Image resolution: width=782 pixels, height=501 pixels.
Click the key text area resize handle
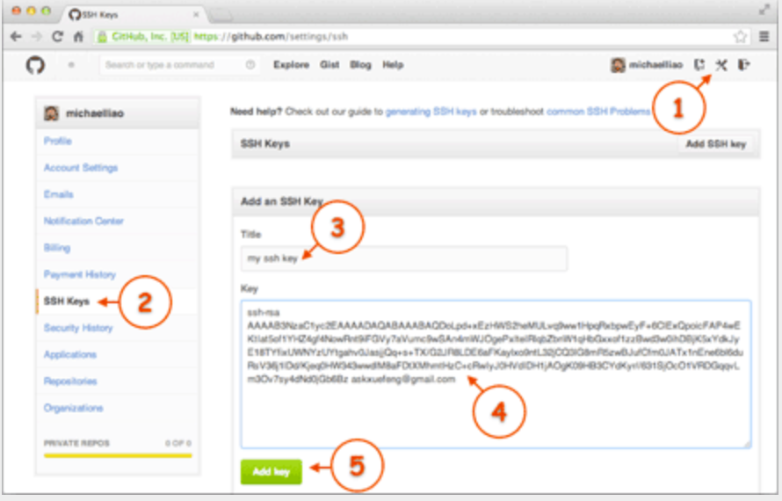pyautogui.click(x=747, y=444)
